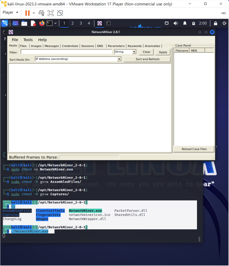Click Reload Case Files button
229x266 pixels.
click(194, 149)
